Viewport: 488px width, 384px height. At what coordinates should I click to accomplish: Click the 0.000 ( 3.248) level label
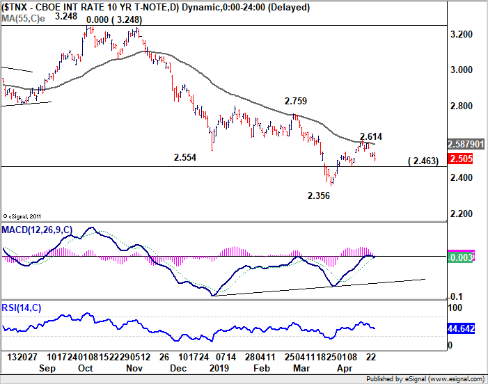(114, 20)
